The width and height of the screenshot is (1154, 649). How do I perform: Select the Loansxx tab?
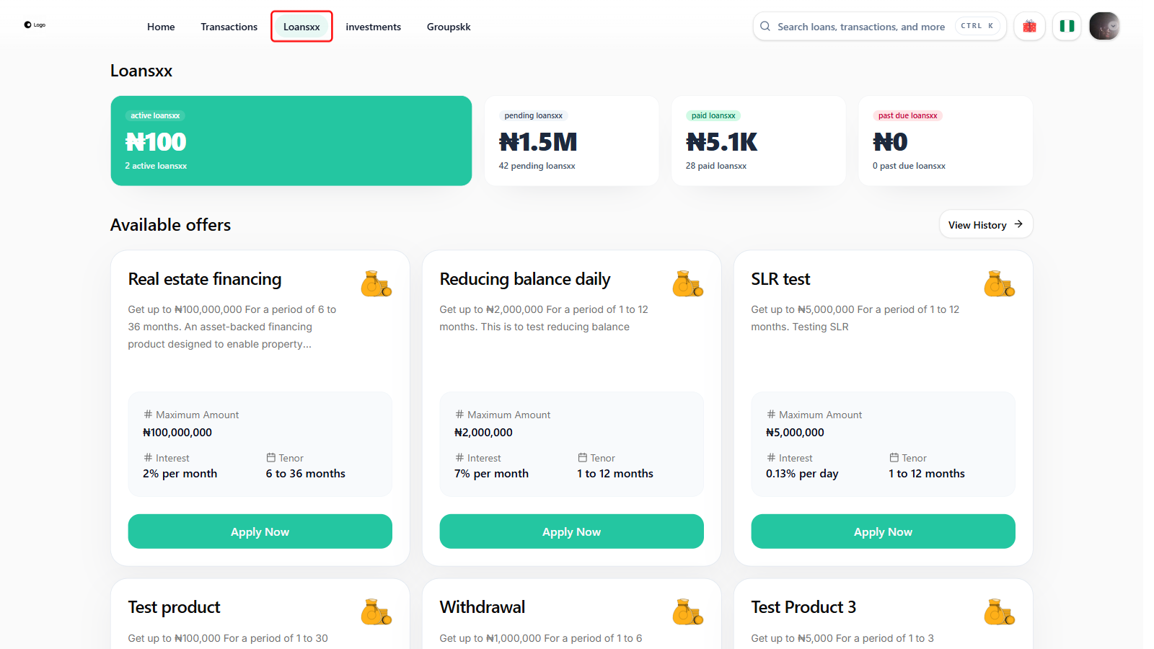301,27
